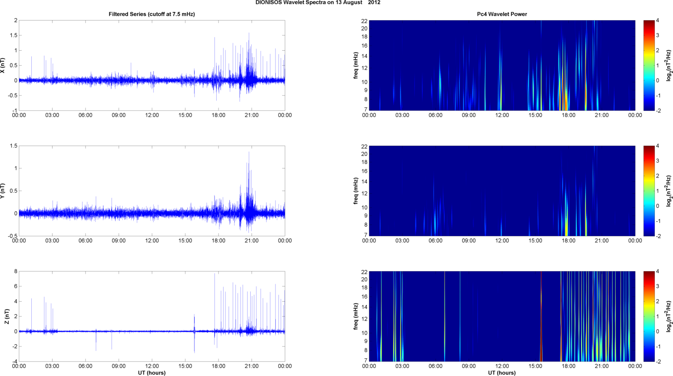Click the Y (nT) axis label
673x376 pixels.
point(3,191)
